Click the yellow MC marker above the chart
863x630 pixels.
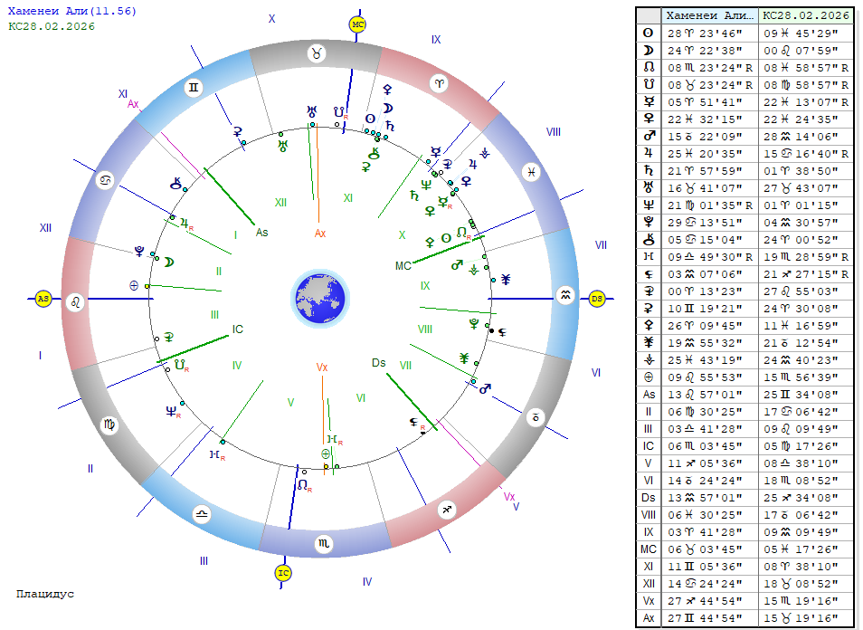358,24
